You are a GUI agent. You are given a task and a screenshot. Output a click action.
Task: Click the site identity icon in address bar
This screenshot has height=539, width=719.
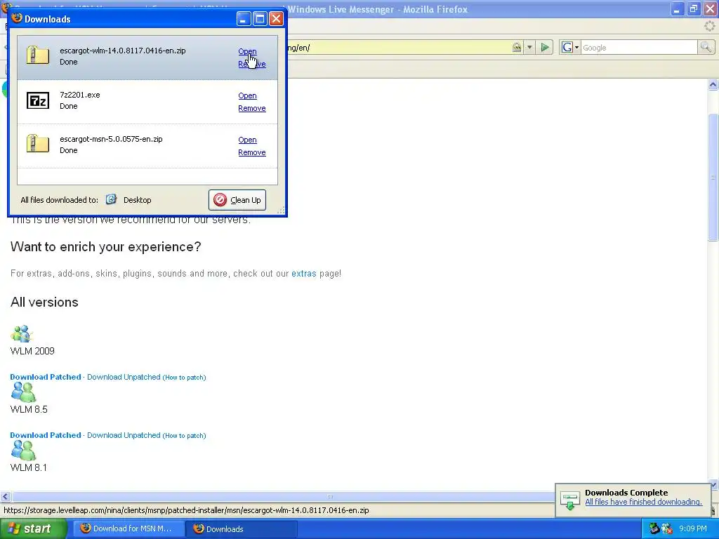(517, 47)
